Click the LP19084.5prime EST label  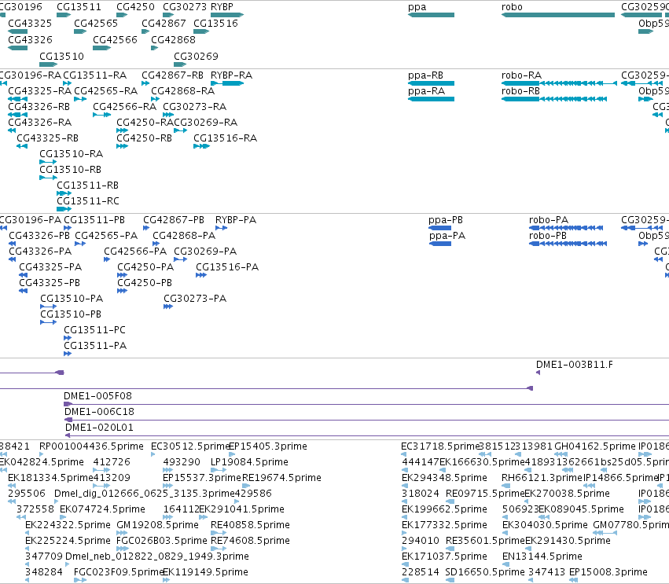(x=249, y=462)
